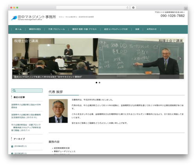196x166 pixels.
Task: Open the ホーム menu item
Action: click(x=18, y=29)
